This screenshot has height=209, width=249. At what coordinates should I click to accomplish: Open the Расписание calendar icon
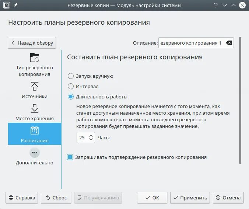(x=35, y=130)
